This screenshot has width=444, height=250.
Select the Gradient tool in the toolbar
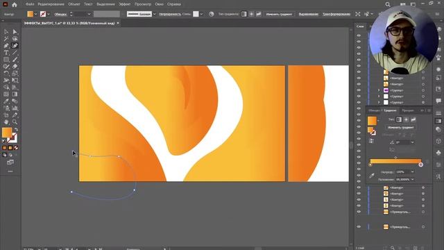(15, 94)
